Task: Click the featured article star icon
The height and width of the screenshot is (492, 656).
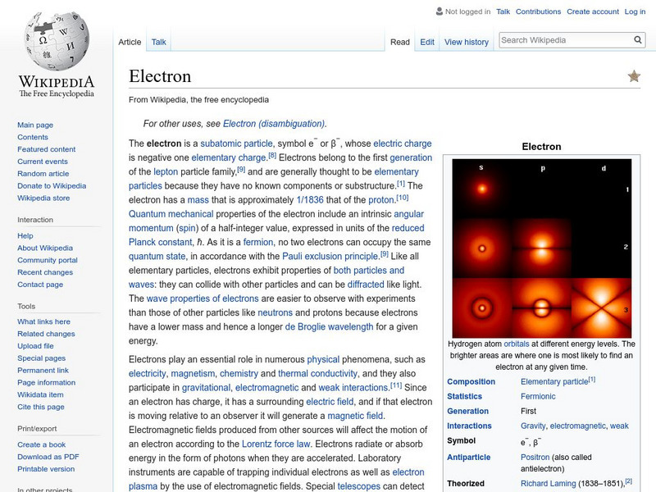Action: pyautogui.click(x=634, y=76)
